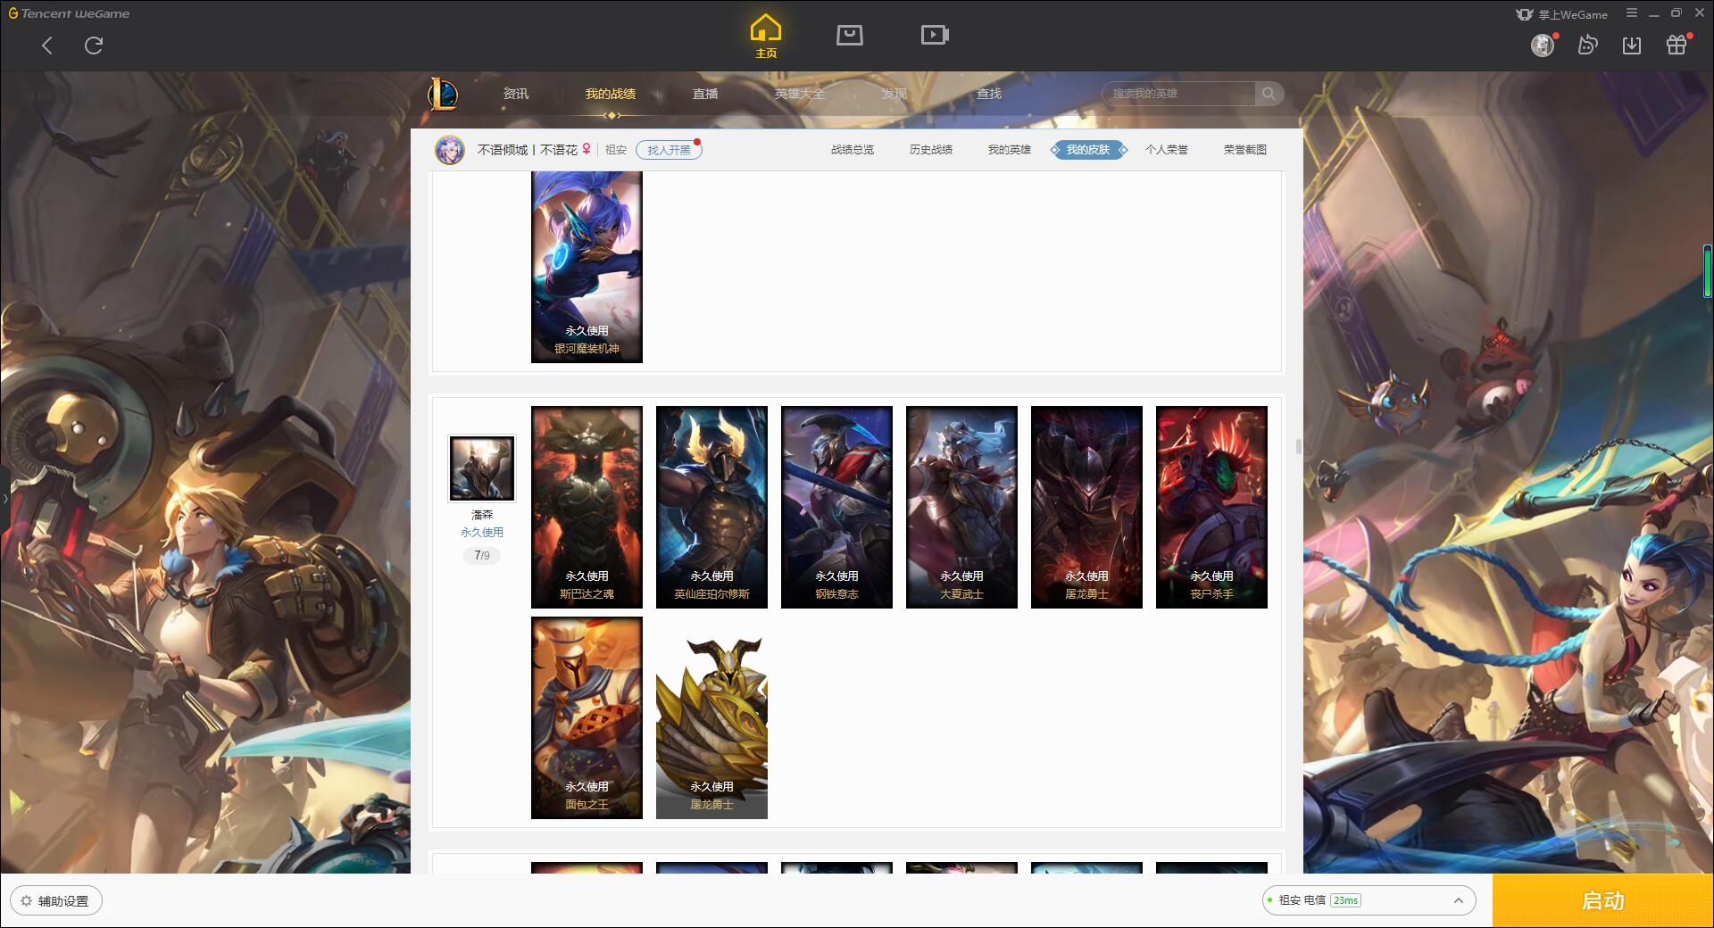Switch to 历史战绩 sub-tab

click(x=931, y=150)
